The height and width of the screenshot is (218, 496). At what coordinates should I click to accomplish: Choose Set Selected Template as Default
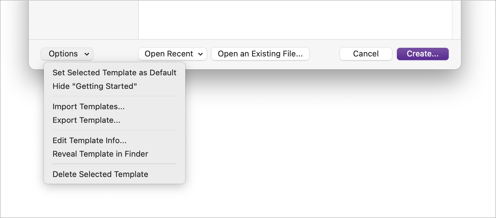click(114, 72)
